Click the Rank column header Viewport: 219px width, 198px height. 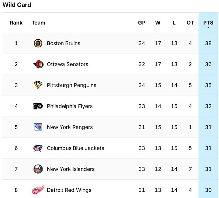tap(16, 23)
